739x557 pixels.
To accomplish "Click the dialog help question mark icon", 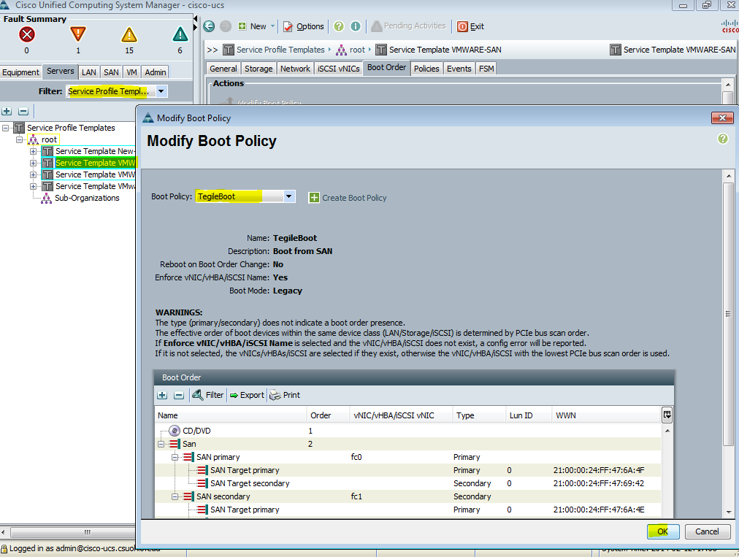I will point(722,139).
